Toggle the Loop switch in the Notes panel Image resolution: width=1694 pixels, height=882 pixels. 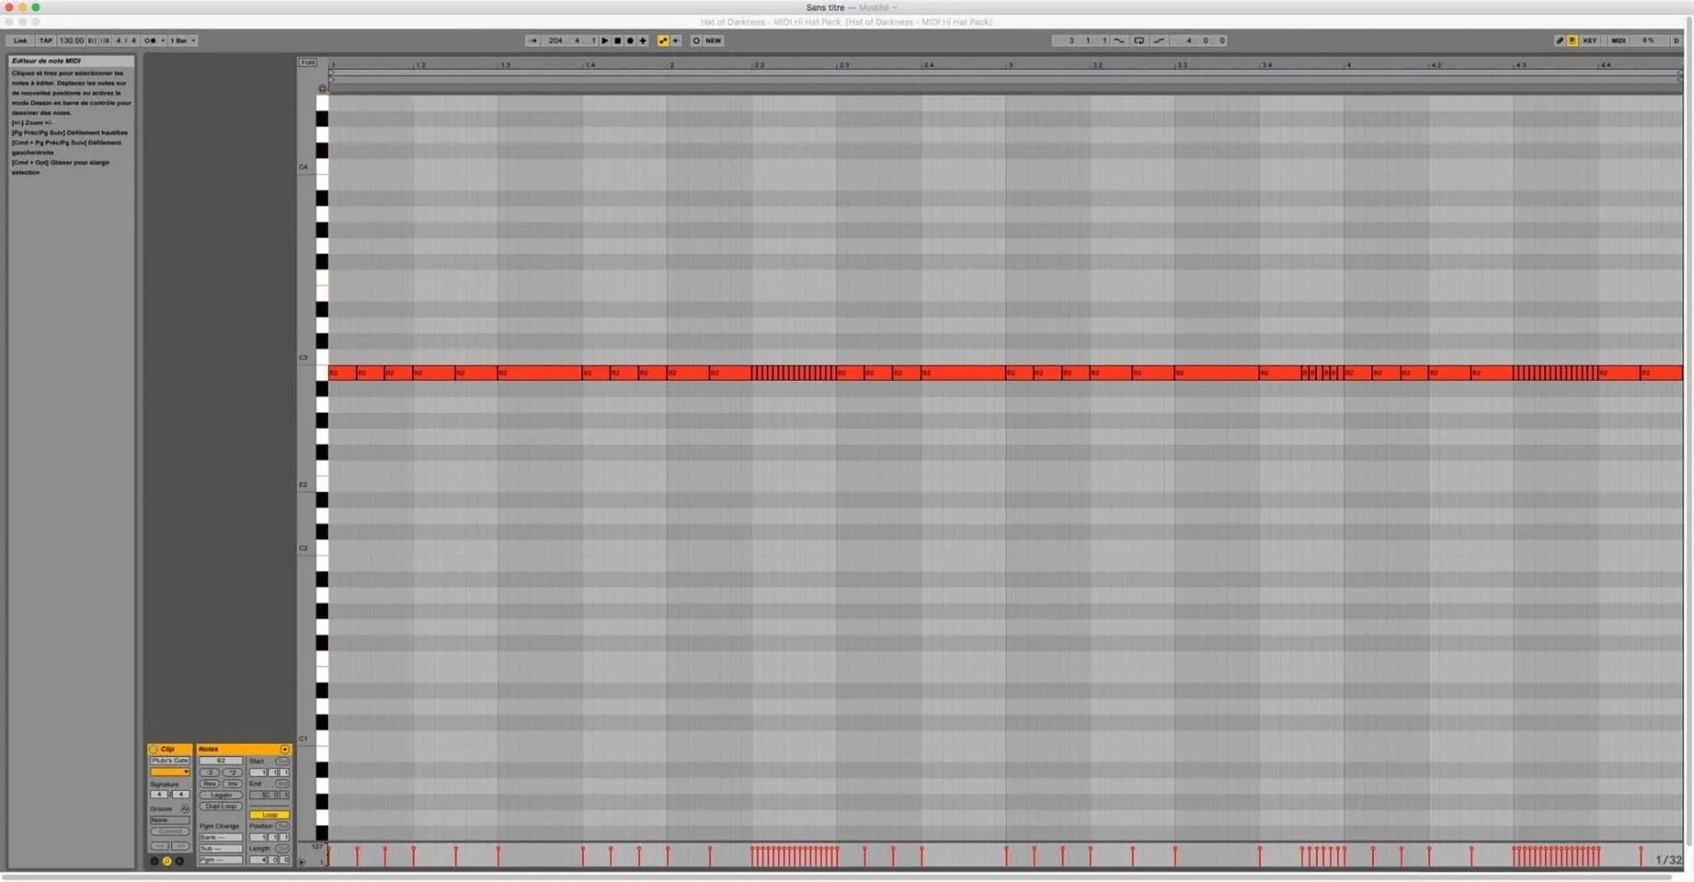coord(269,814)
